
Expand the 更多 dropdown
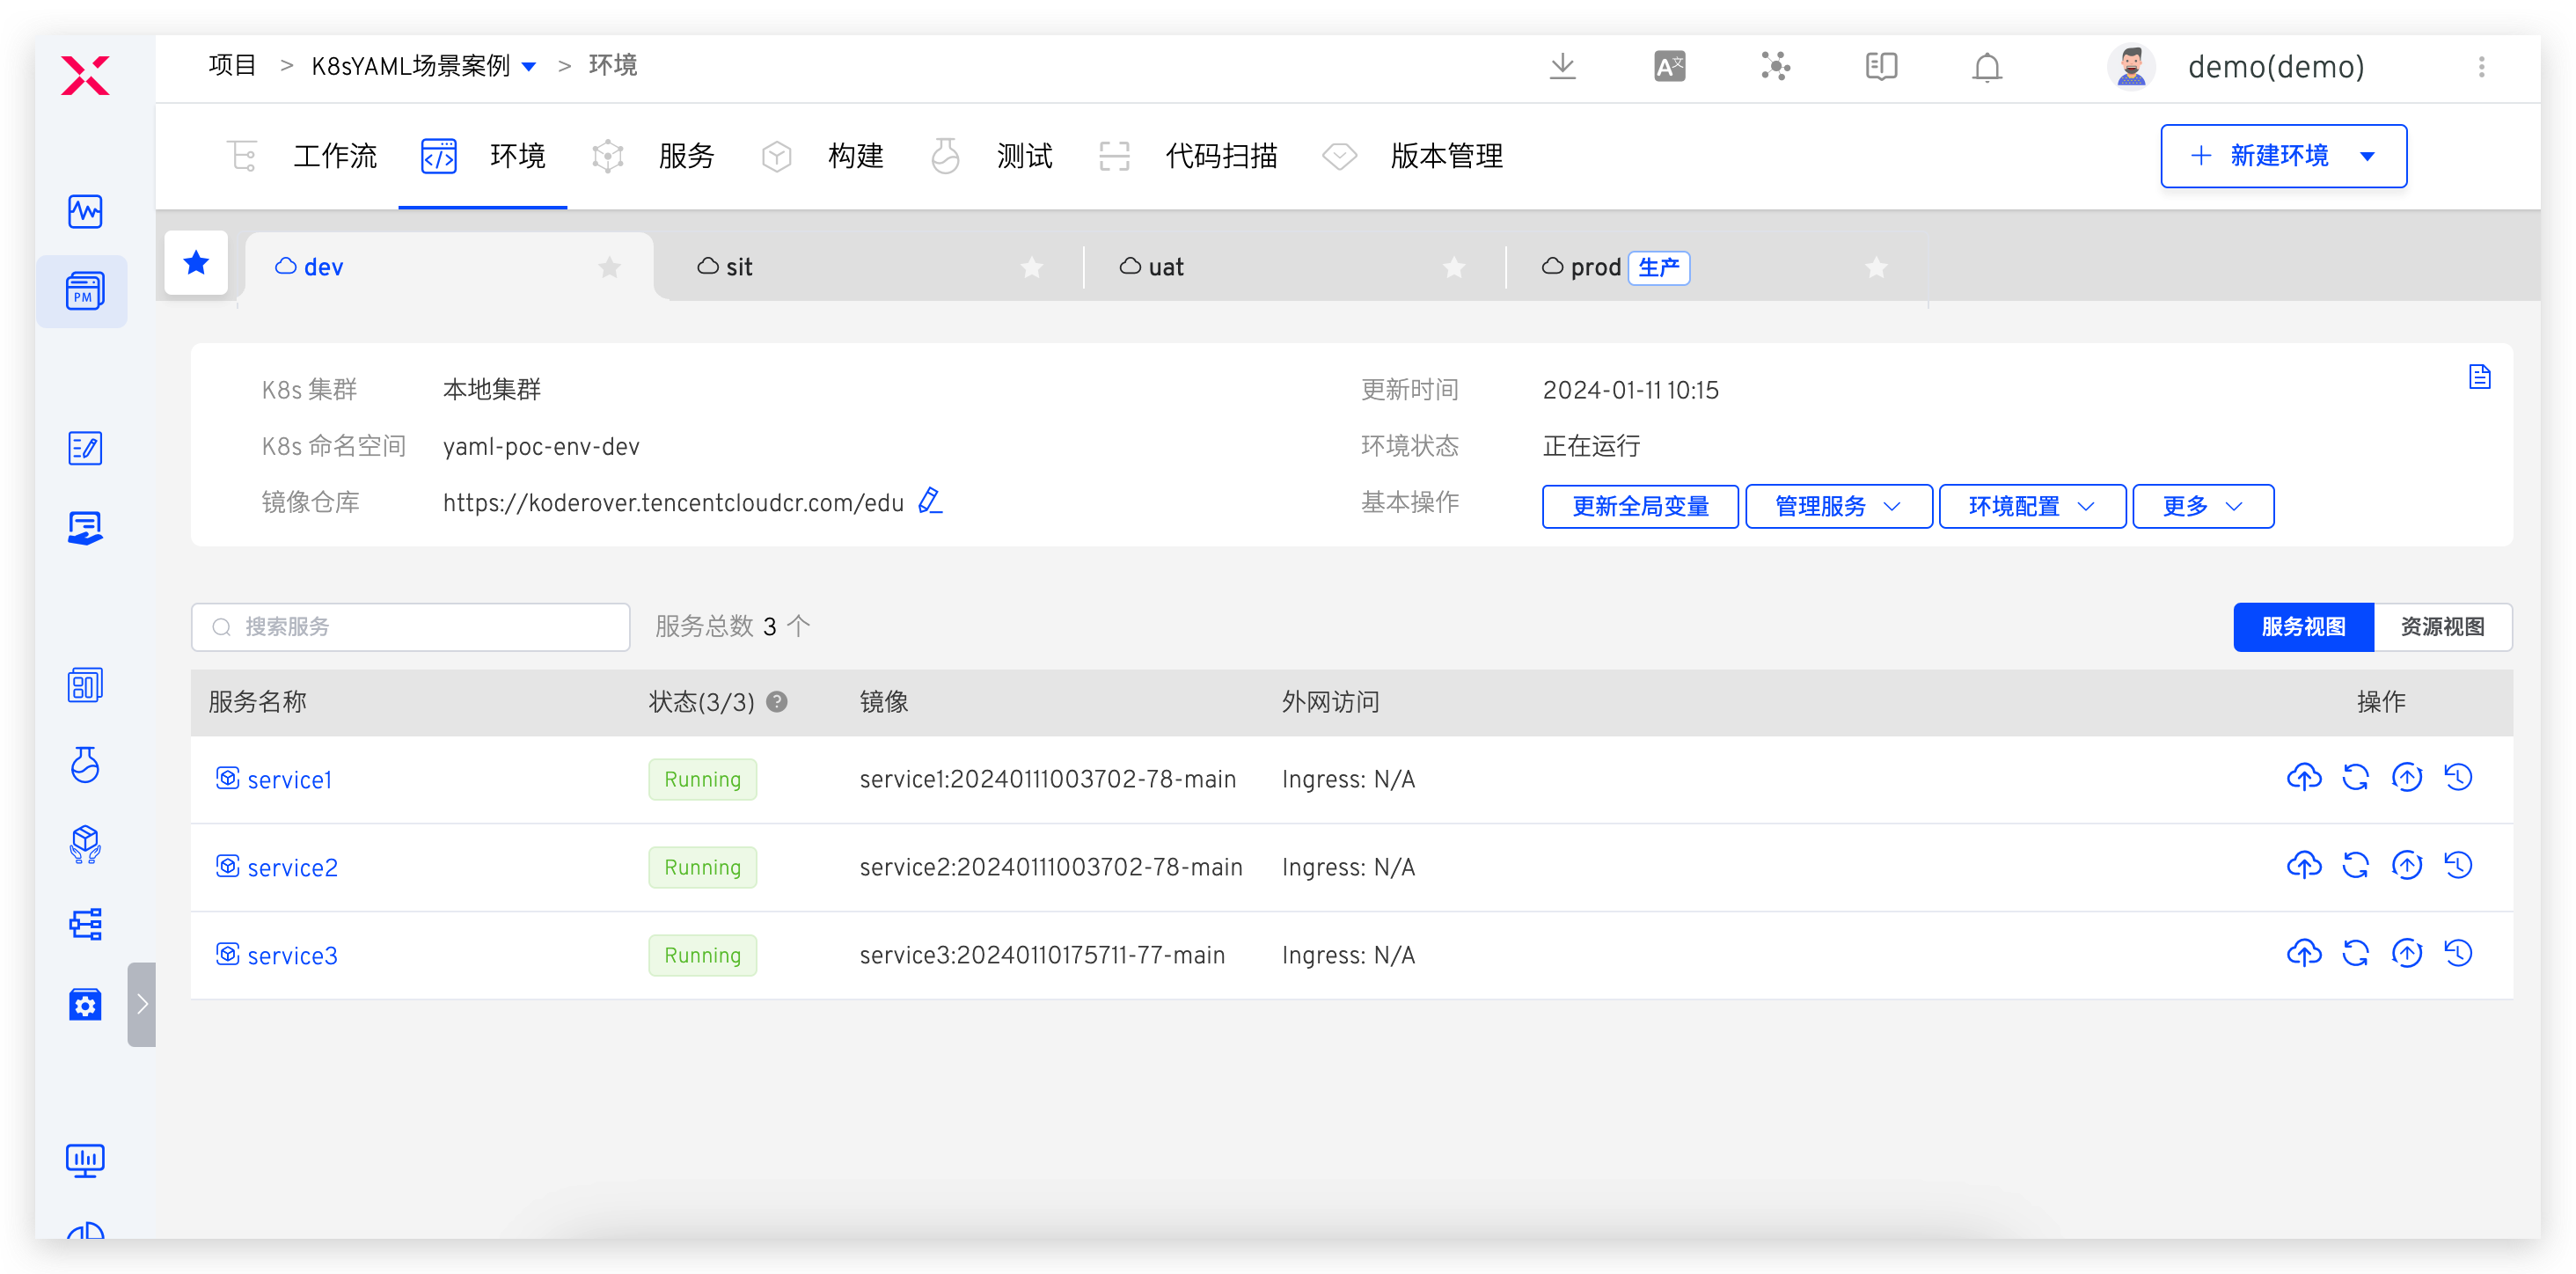click(x=2202, y=506)
